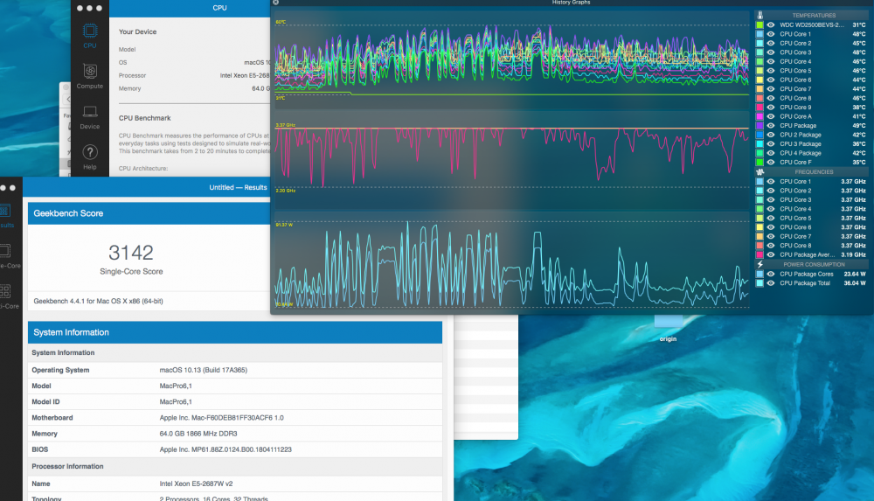The image size is (874, 501).
Task: Click the Geekbench Score header bar
Action: pyautogui.click(x=149, y=213)
